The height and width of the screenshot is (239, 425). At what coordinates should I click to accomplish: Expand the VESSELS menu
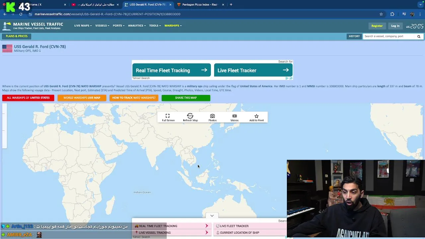point(102,26)
